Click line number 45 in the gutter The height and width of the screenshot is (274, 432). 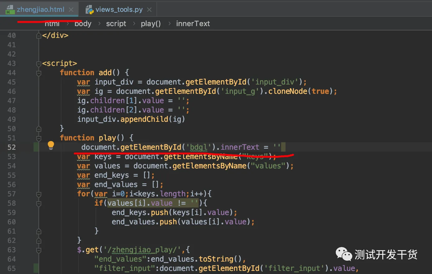(11, 82)
